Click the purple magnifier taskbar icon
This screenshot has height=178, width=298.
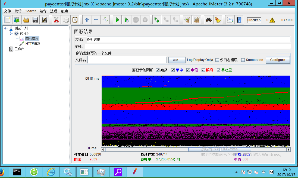118,172
